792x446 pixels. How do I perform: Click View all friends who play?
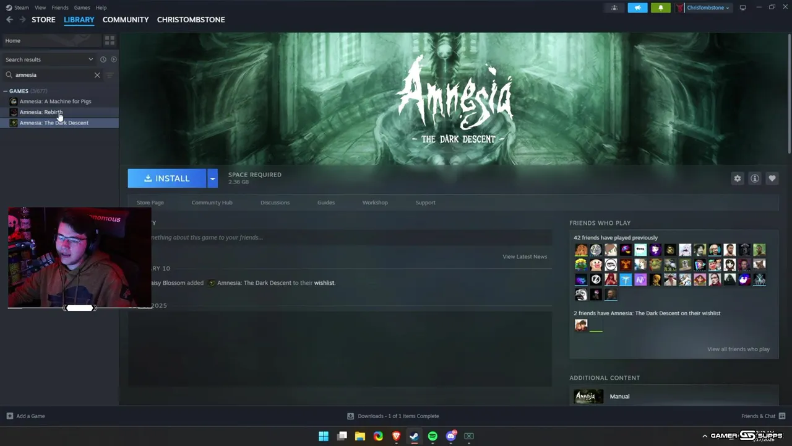click(x=738, y=349)
